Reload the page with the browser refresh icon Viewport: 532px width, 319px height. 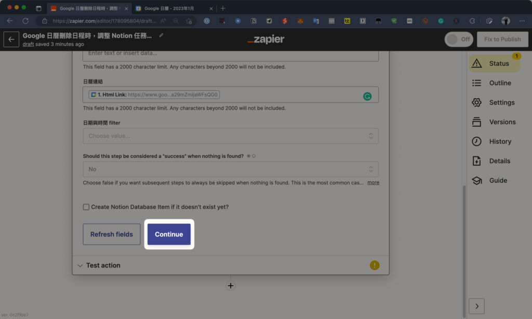pyautogui.click(x=25, y=21)
